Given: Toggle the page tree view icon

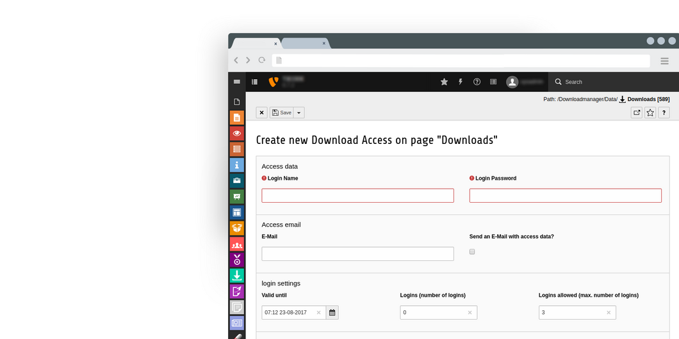Looking at the screenshot, I should (254, 82).
